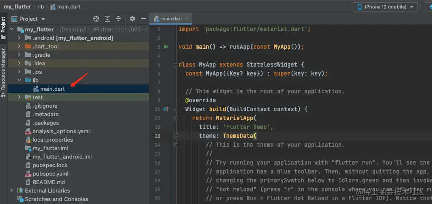Click the .gitignore file icon
This screenshot has width=432, height=204.
click(x=28, y=106)
